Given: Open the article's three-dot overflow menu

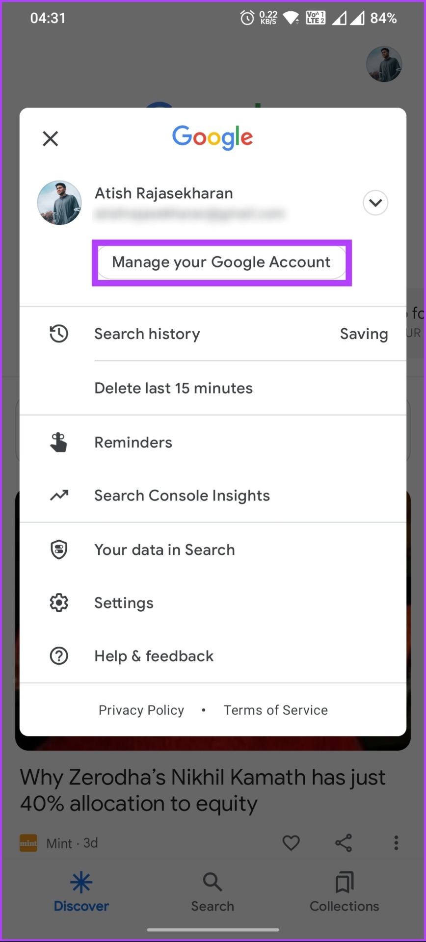Looking at the screenshot, I should point(396,843).
